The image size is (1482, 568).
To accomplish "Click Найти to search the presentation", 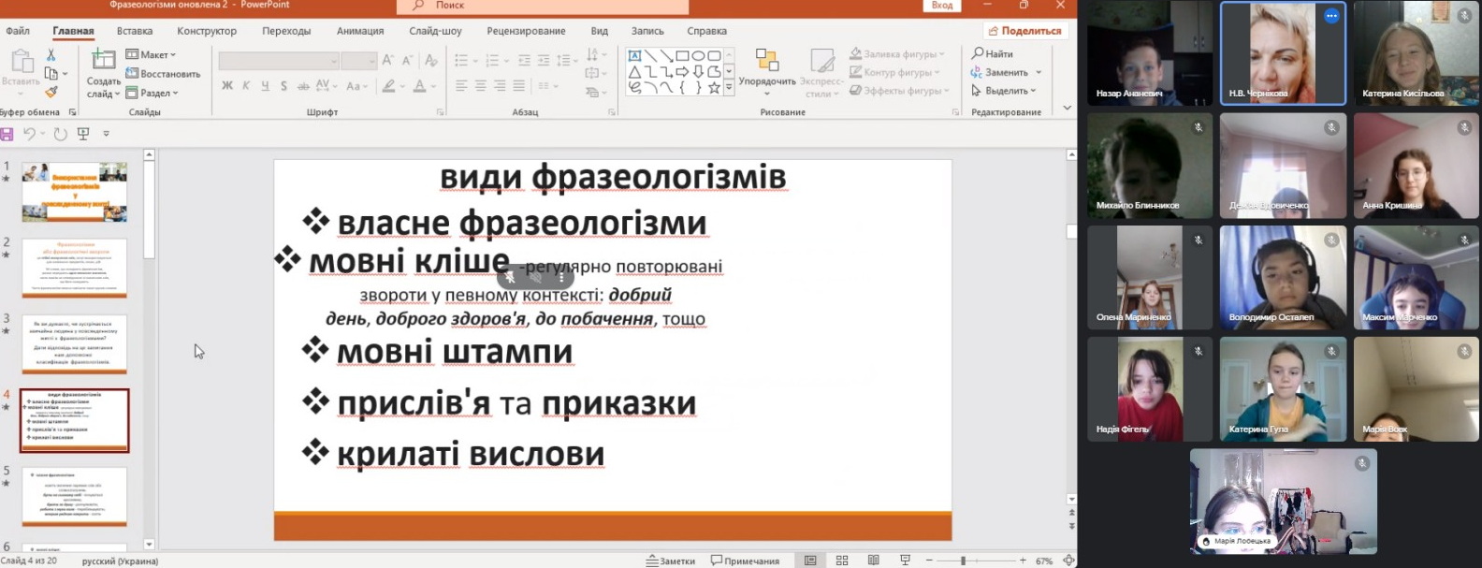I will tap(993, 54).
